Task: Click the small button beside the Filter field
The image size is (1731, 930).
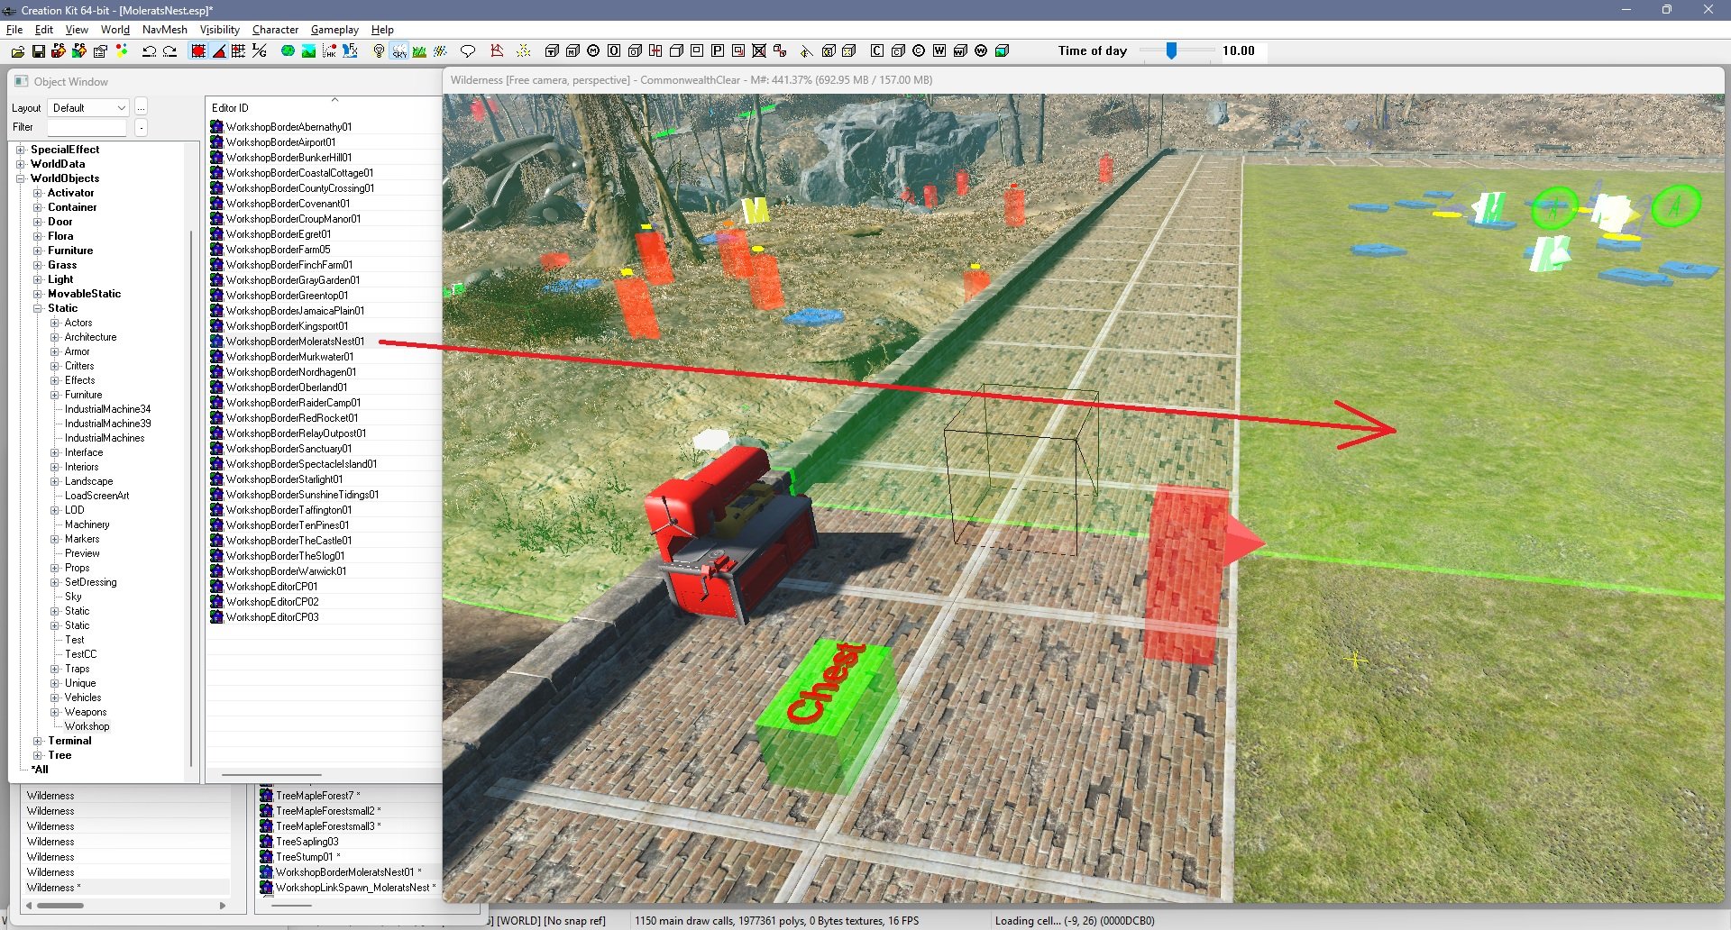Action: [142, 128]
